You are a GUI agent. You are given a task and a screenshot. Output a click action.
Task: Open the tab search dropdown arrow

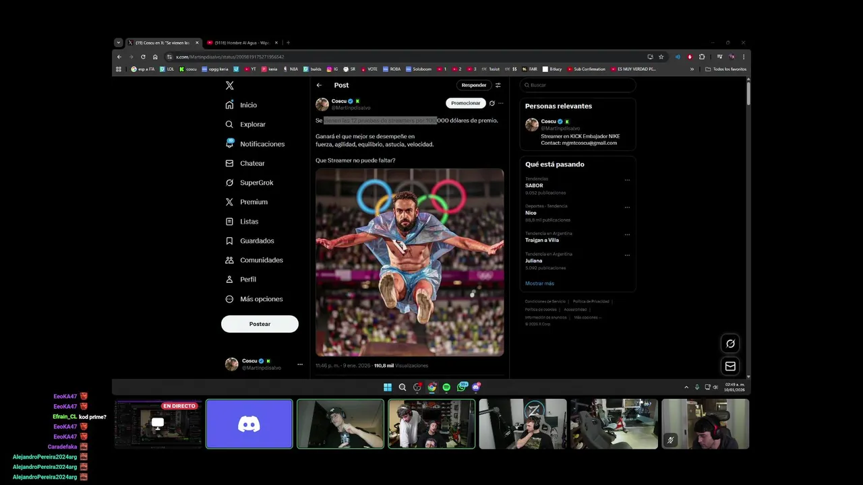pyautogui.click(x=118, y=42)
